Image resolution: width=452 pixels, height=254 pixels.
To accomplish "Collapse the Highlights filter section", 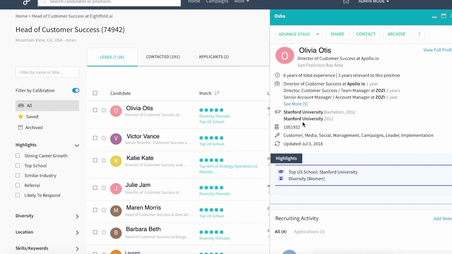I will pos(77,145).
